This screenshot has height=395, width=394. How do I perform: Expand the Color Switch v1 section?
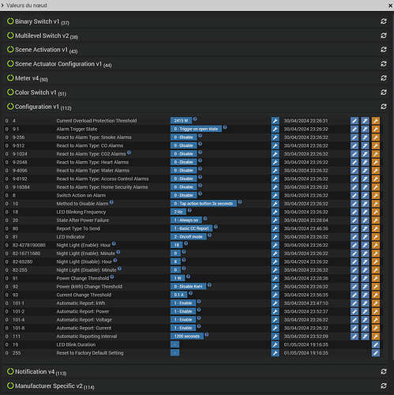click(36, 92)
